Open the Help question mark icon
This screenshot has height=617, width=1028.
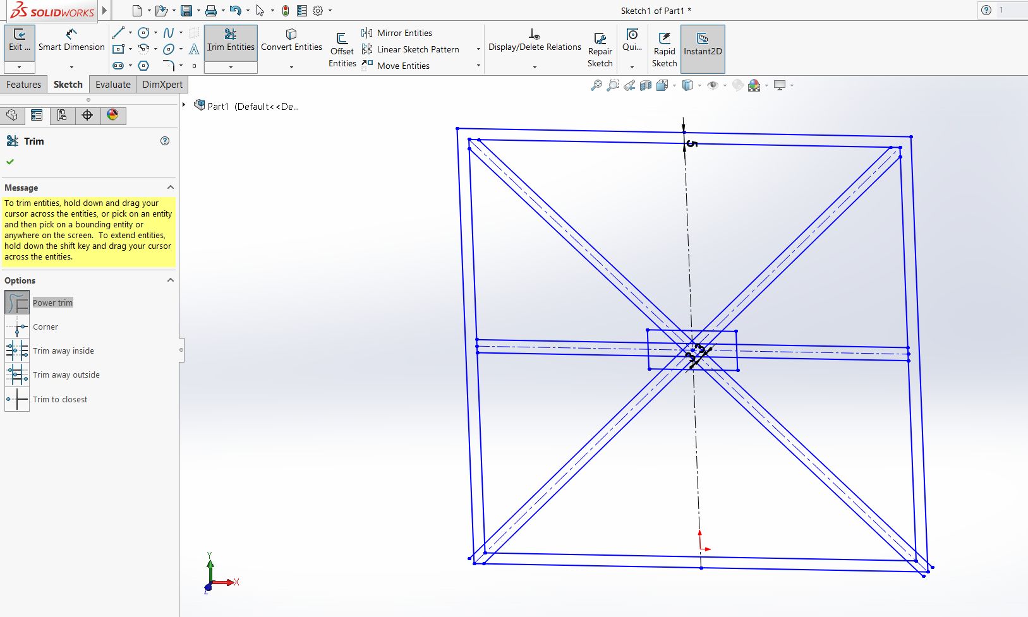pos(986,10)
